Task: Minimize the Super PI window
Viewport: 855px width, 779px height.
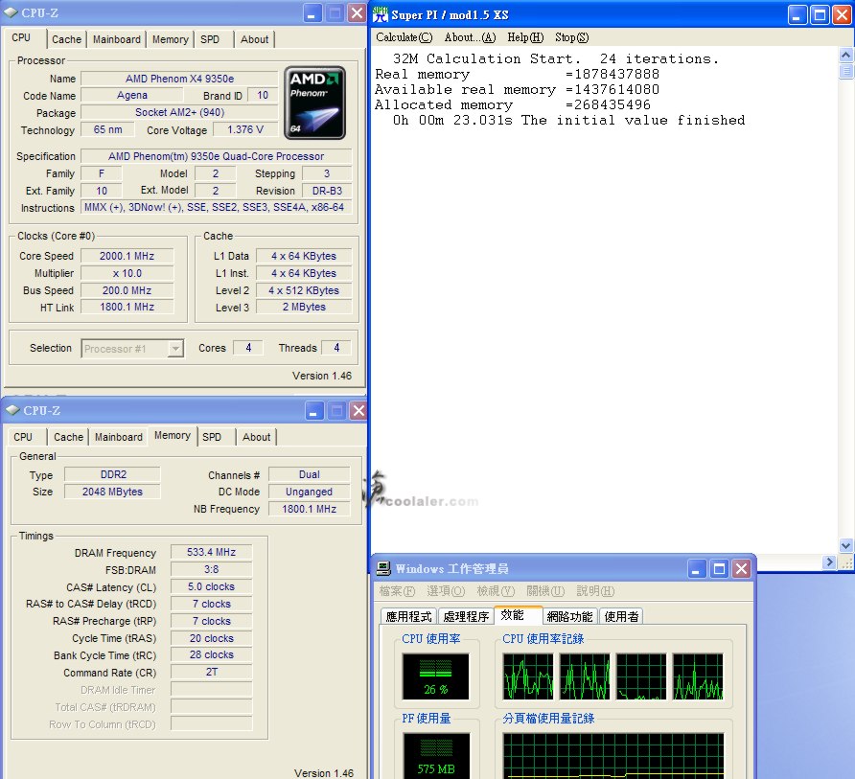Action: (x=797, y=15)
